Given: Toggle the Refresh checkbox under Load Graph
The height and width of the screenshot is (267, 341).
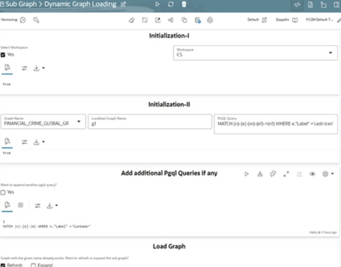Looking at the screenshot, I should [x=3, y=265].
